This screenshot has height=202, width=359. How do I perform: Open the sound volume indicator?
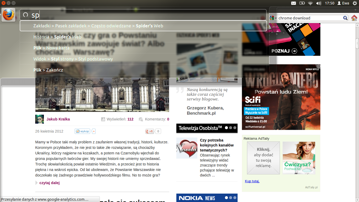click(319, 3)
